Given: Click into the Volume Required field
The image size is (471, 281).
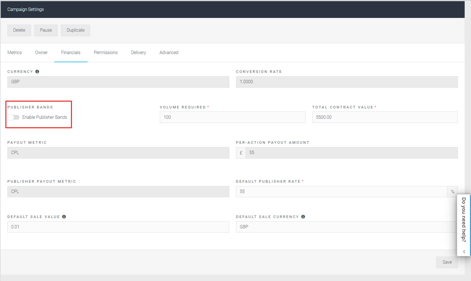Looking at the screenshot, I should 232,117.
